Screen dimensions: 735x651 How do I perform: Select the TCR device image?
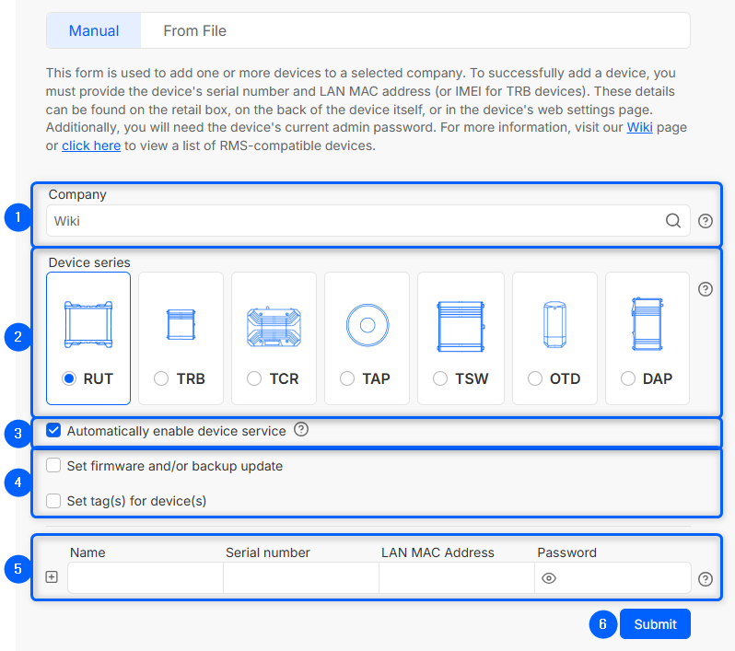(274, 324)
